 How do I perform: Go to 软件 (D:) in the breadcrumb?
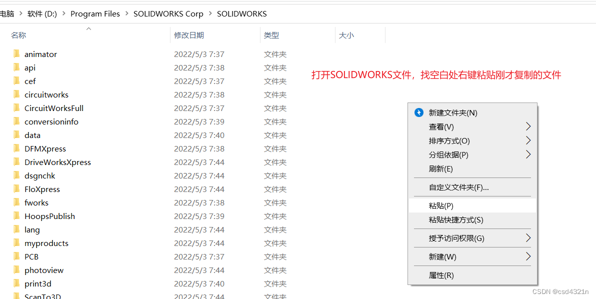[42, 14]
